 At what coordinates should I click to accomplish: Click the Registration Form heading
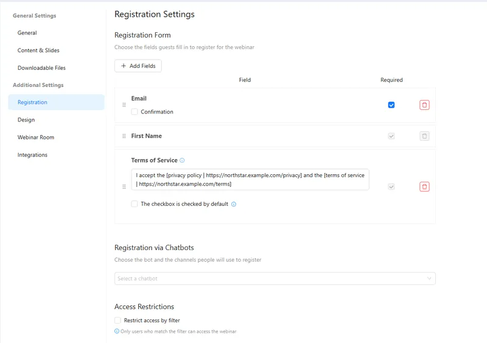point(142,35)
